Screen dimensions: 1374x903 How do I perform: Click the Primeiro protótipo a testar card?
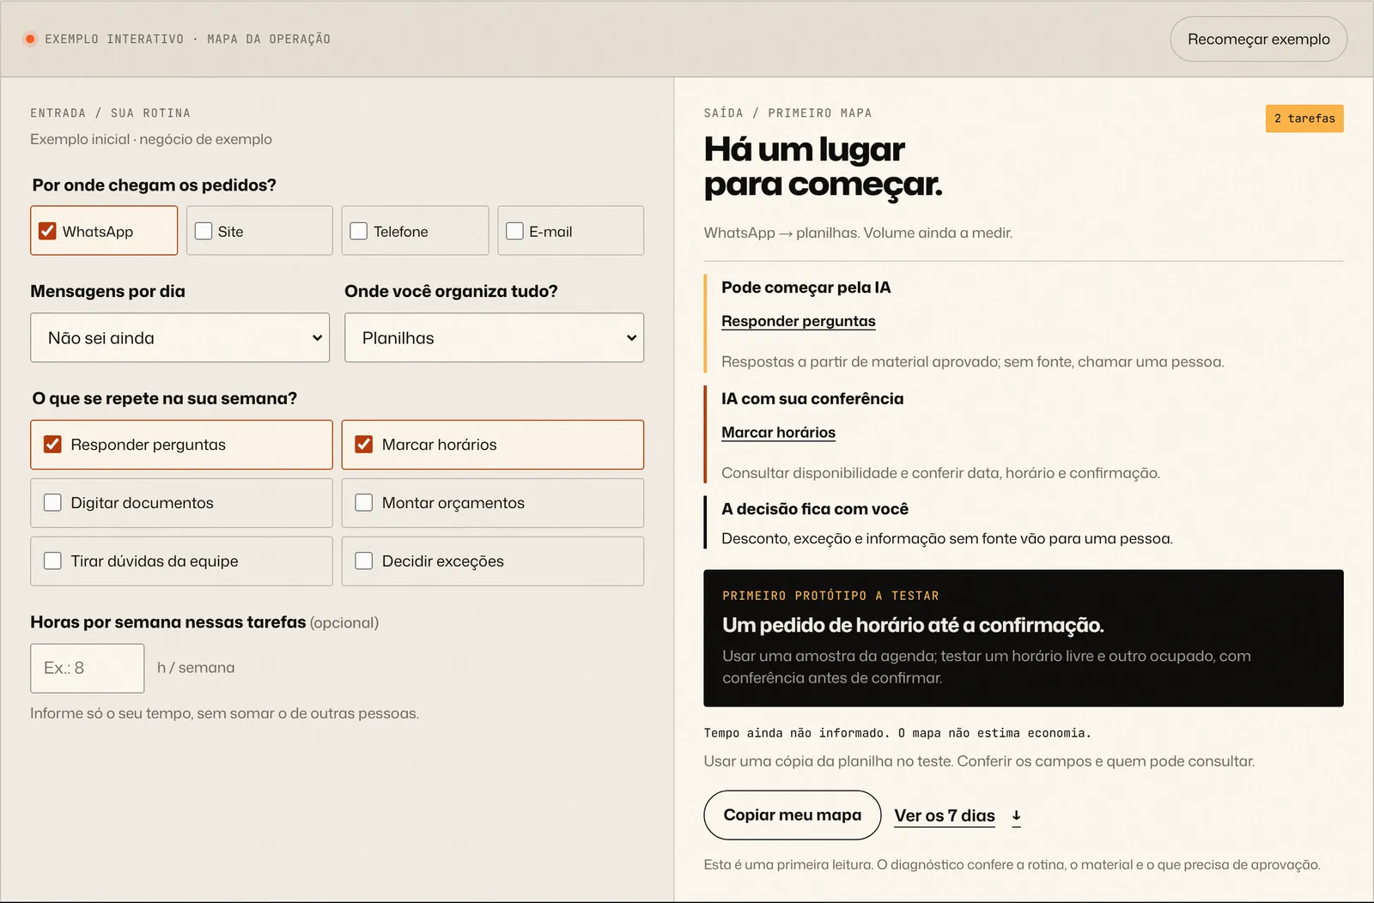coord(1023,638)
